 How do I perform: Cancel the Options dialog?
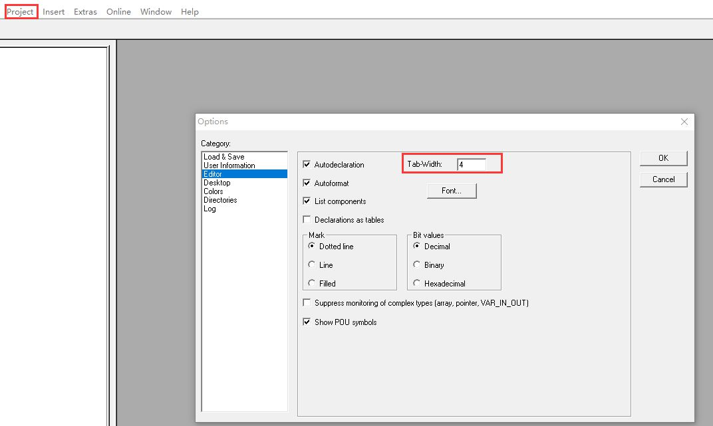coord(663,179)
